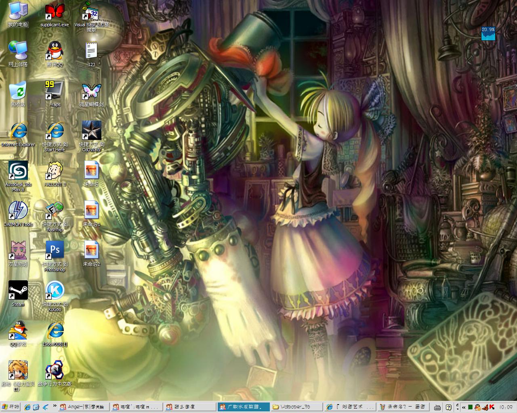Click the keyboard language bar icon
The width and height of the screenshot is (517, 413).
(437, 407)
